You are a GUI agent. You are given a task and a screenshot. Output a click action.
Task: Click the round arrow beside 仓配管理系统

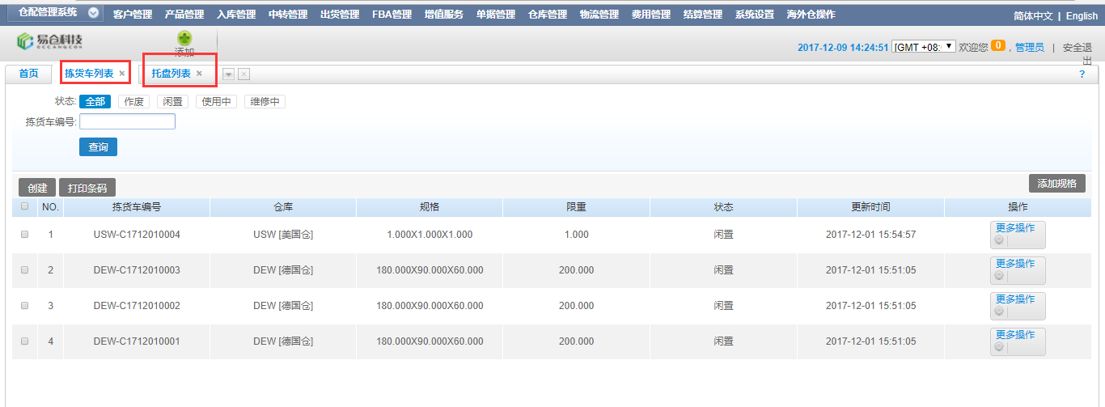coord(94,14)
